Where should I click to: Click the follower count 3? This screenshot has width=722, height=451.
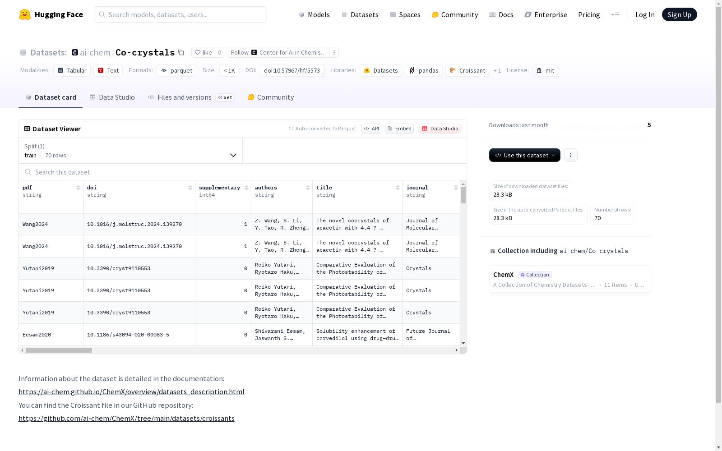pos(334,52)
